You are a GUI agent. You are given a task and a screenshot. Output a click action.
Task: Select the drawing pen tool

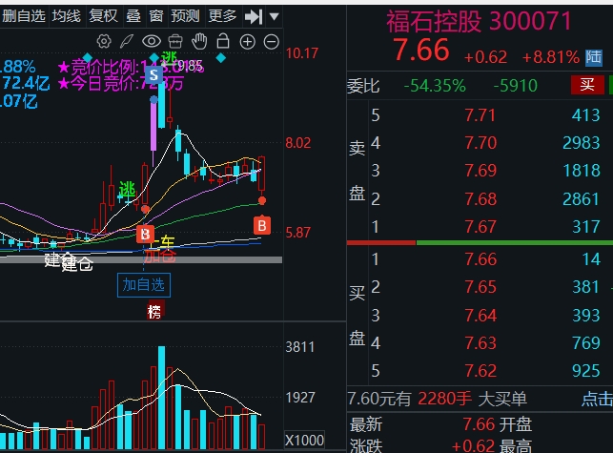(127, 41)
